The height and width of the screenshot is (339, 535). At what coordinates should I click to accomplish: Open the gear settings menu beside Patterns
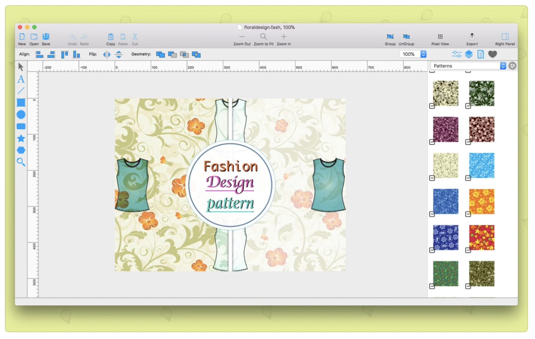pos(512,66)
